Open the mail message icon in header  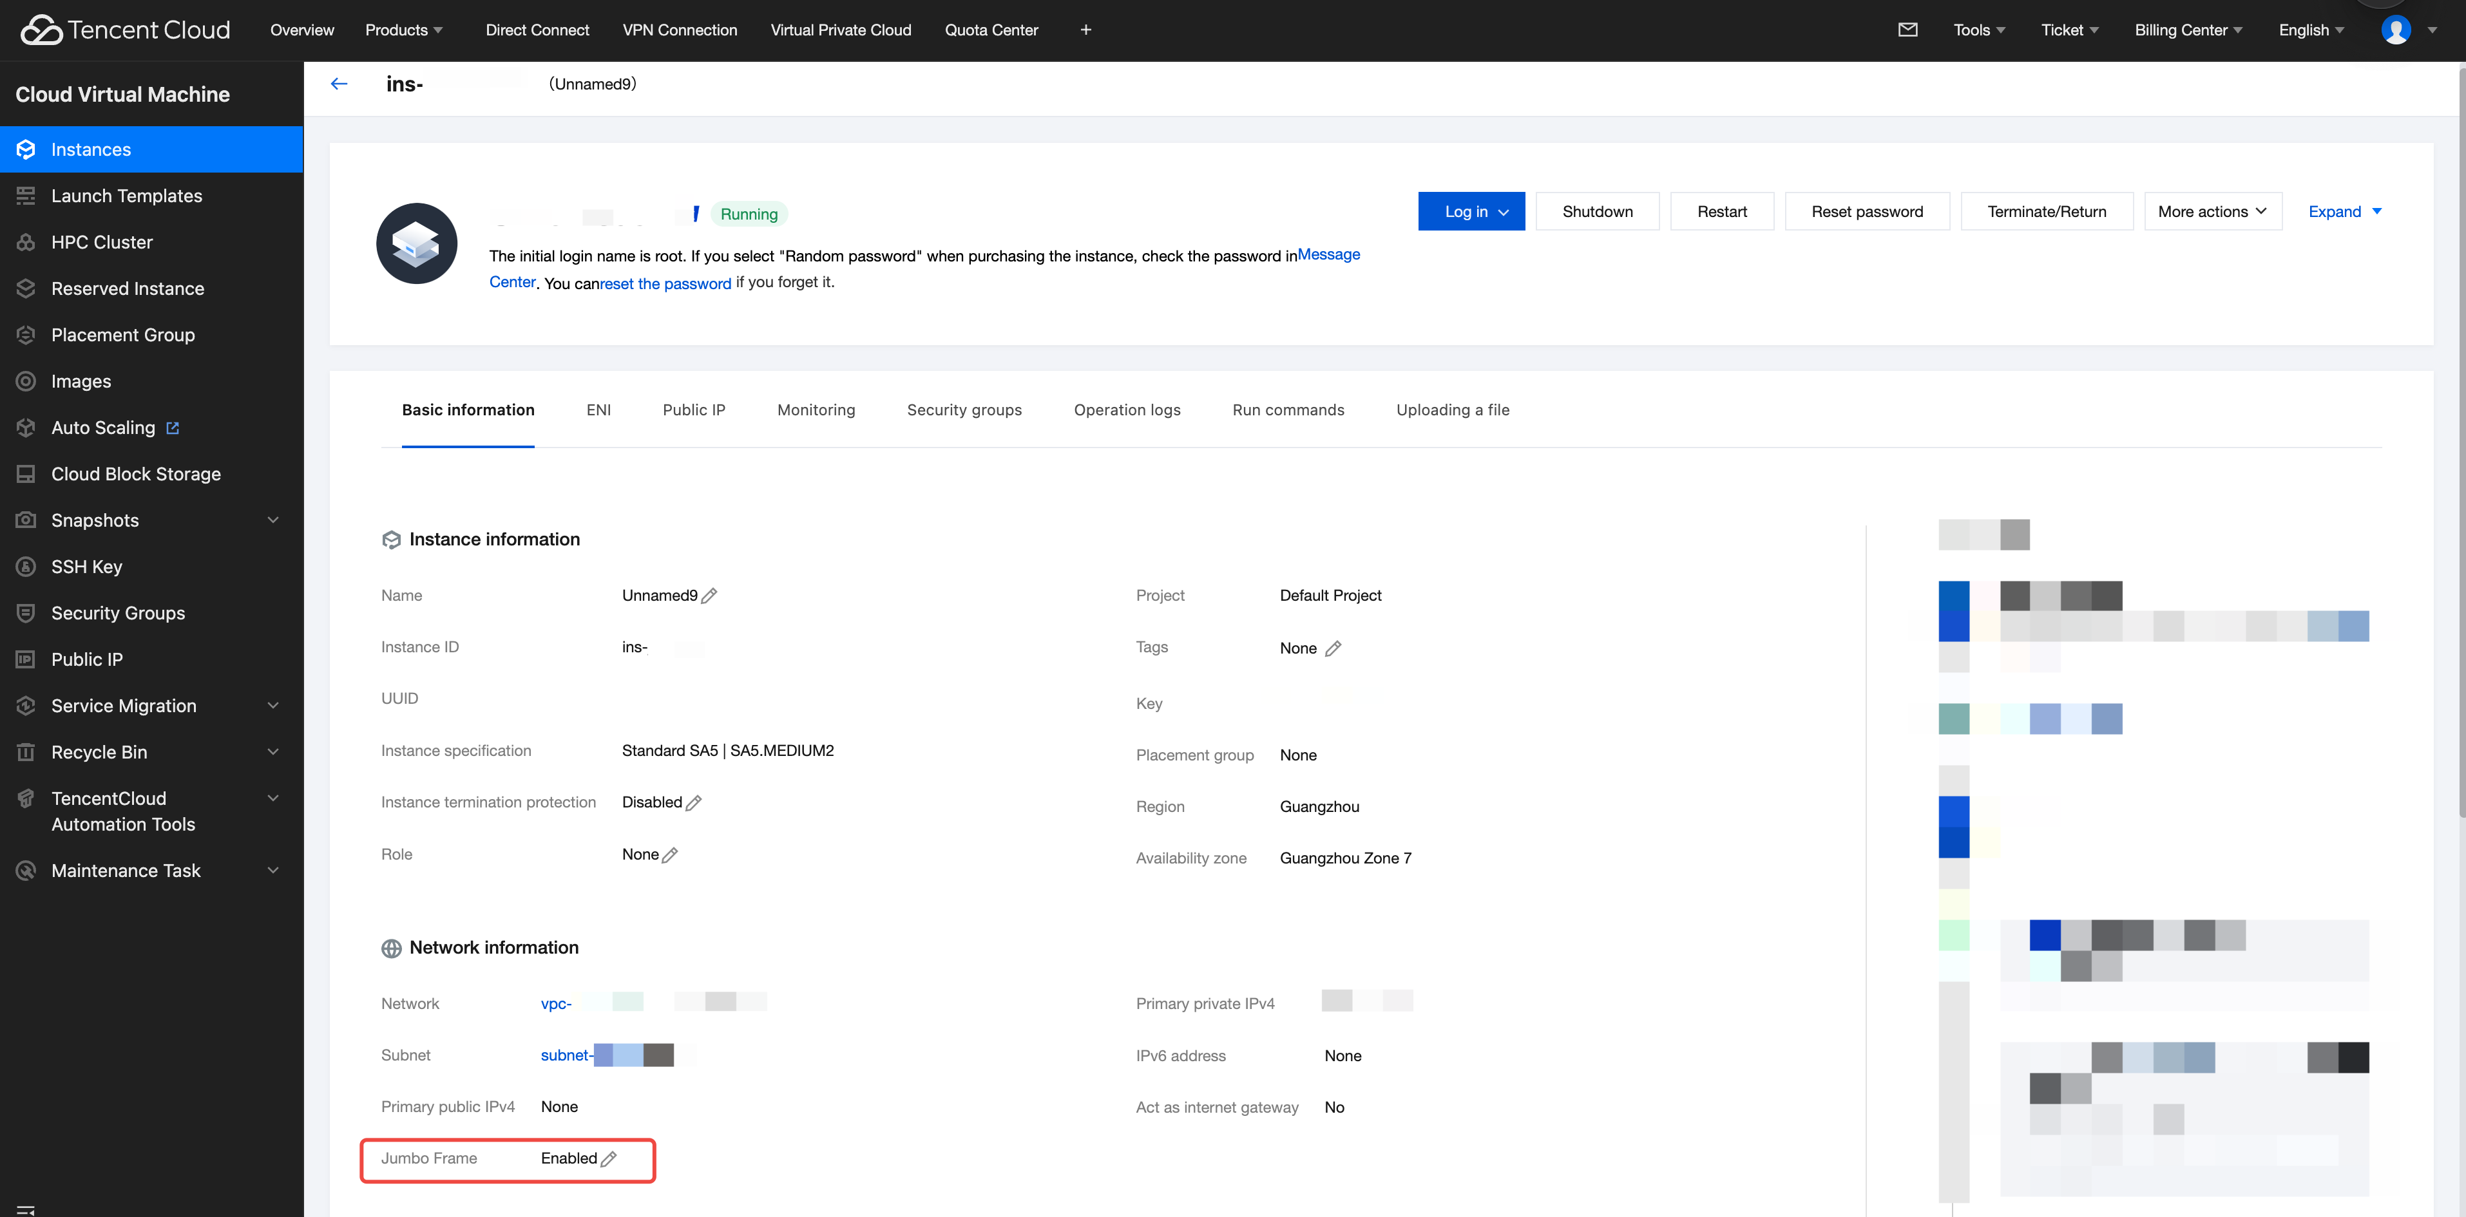click(1907, 30)
